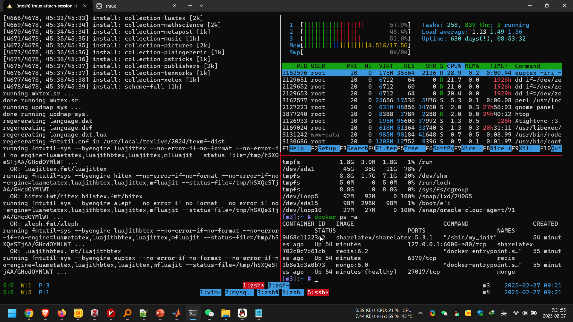Switch to the mosh tmux attach-session tab

(46, 6)
